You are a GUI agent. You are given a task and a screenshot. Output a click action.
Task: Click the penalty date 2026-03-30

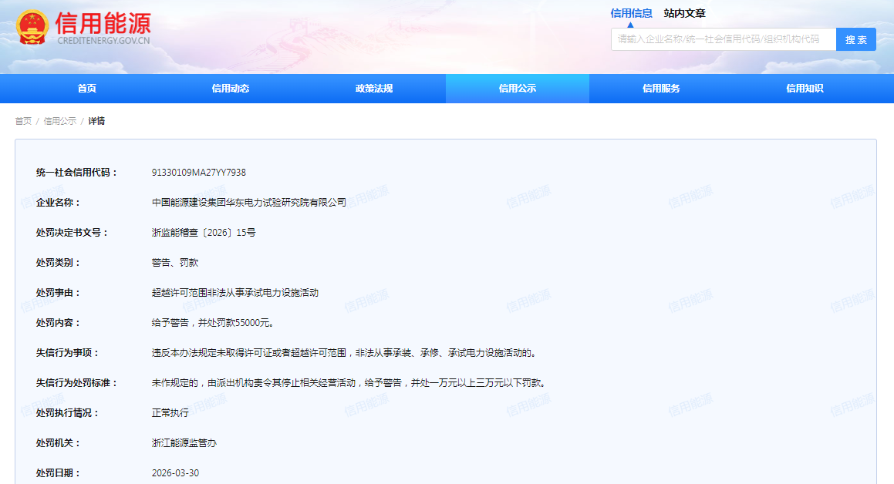[175, 473]
